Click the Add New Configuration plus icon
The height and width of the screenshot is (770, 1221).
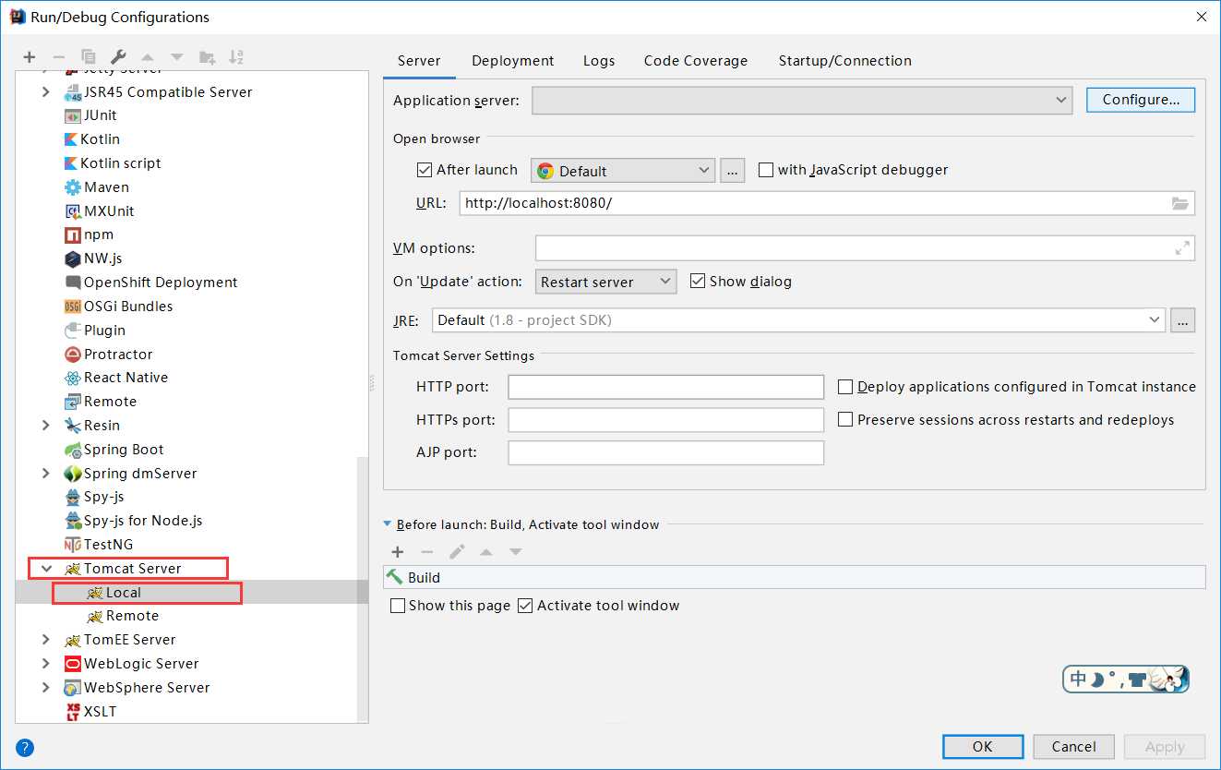(x=30, y=57)
